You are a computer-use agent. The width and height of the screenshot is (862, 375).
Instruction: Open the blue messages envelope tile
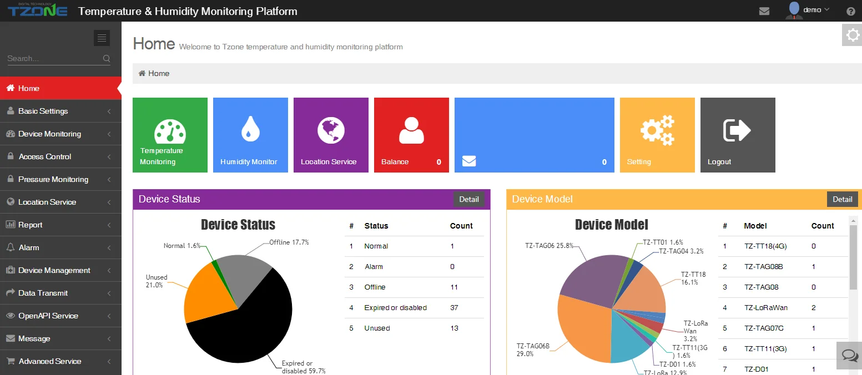tap(535, 135)
